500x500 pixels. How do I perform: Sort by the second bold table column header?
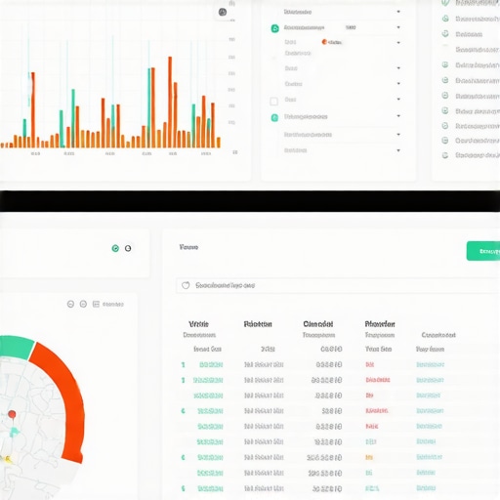point(258,324)
